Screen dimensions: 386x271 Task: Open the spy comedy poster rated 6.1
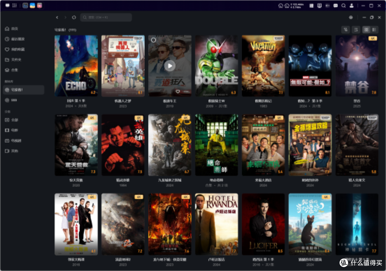(x=76, y=224)
